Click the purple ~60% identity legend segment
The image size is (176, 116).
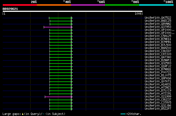pyautogui.click(x=88, y=5)
